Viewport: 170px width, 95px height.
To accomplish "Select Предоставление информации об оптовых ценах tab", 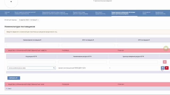I will (123, 13).
